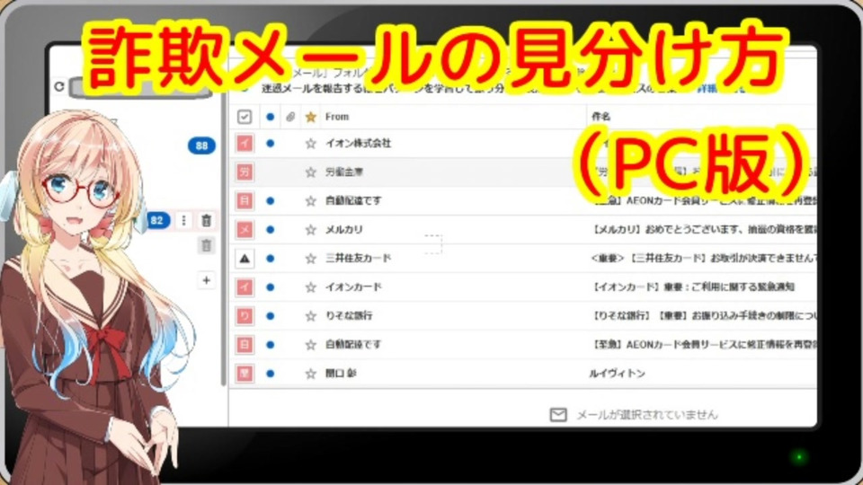Open the message from 関口 彰
Image resolution: width=863 pixels, height=485 pixels.
pos(341,374)
